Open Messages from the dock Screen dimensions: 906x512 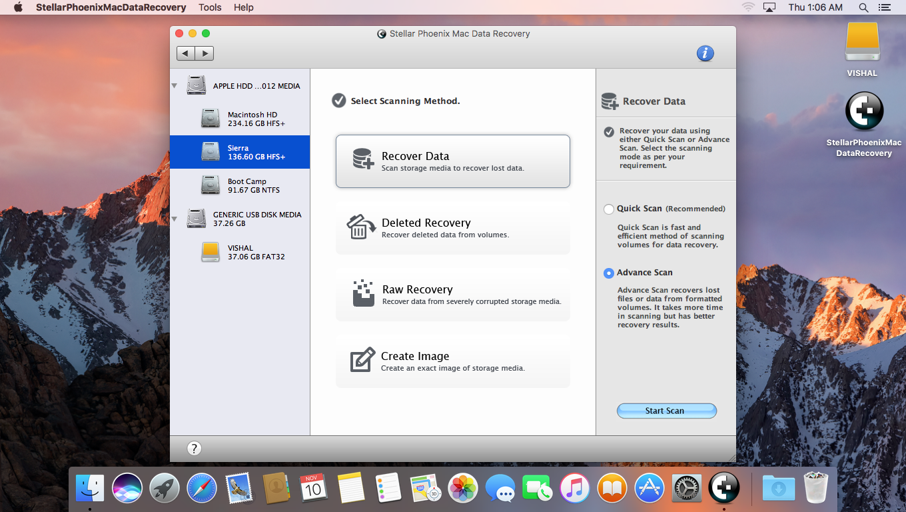[x=500, y=488]
